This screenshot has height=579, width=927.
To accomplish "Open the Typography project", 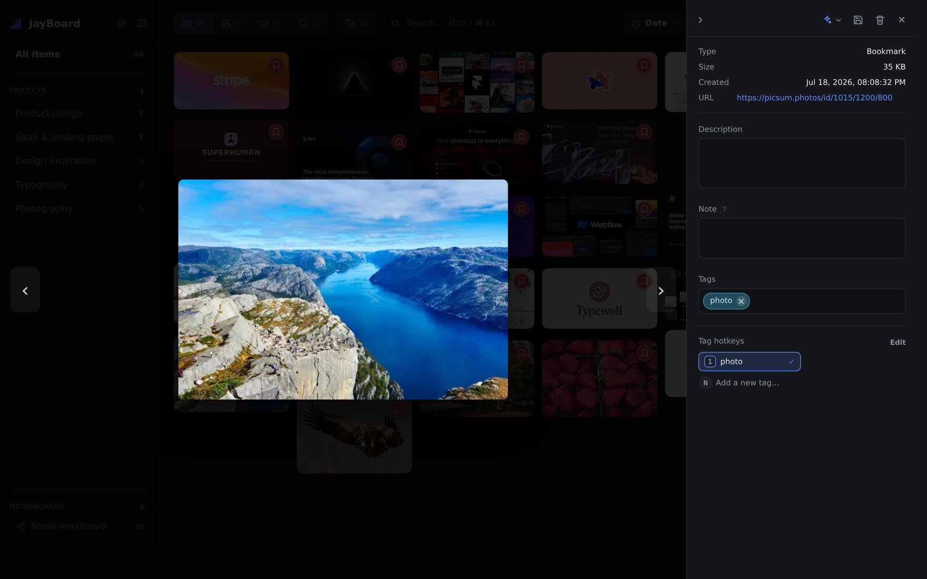I will [x=80, y=185].
